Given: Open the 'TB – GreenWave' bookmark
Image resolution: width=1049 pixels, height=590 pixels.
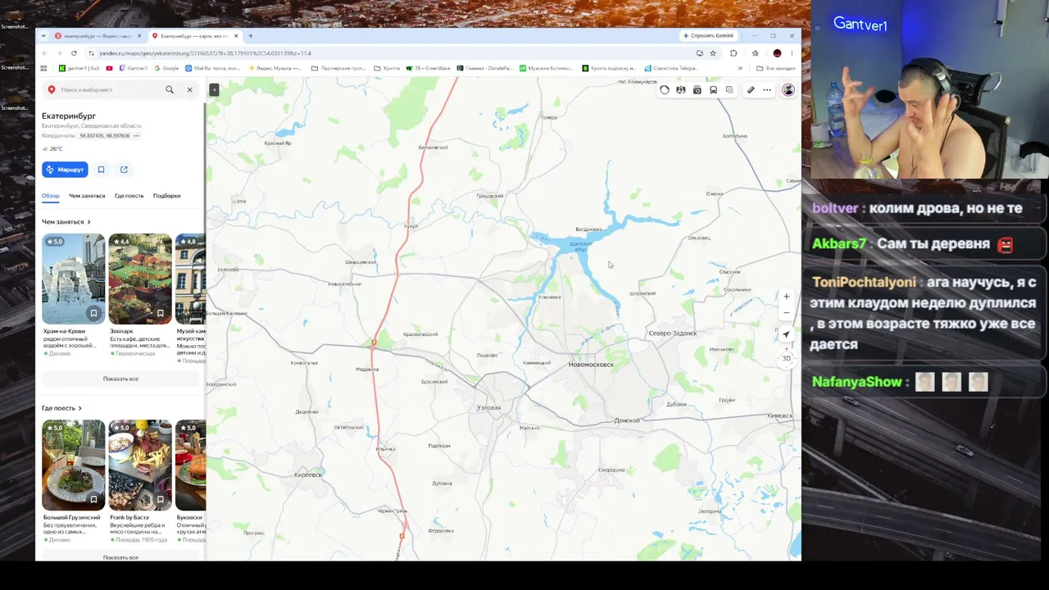Looking at the screenshot, I should click(428, 68).
